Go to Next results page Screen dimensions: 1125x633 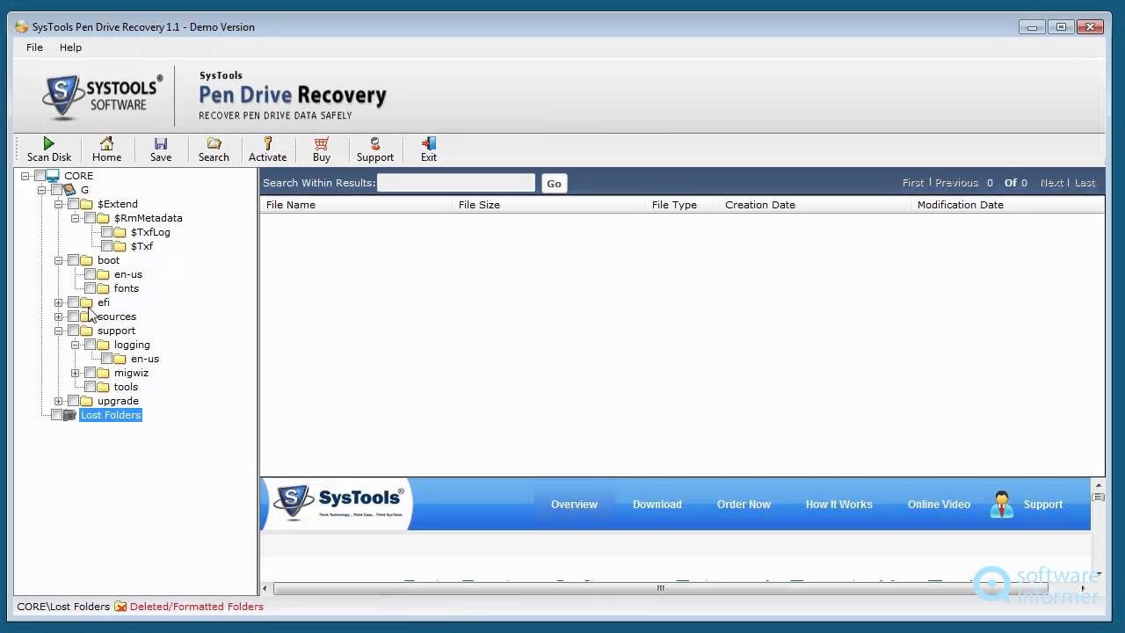coord(1051,183)
